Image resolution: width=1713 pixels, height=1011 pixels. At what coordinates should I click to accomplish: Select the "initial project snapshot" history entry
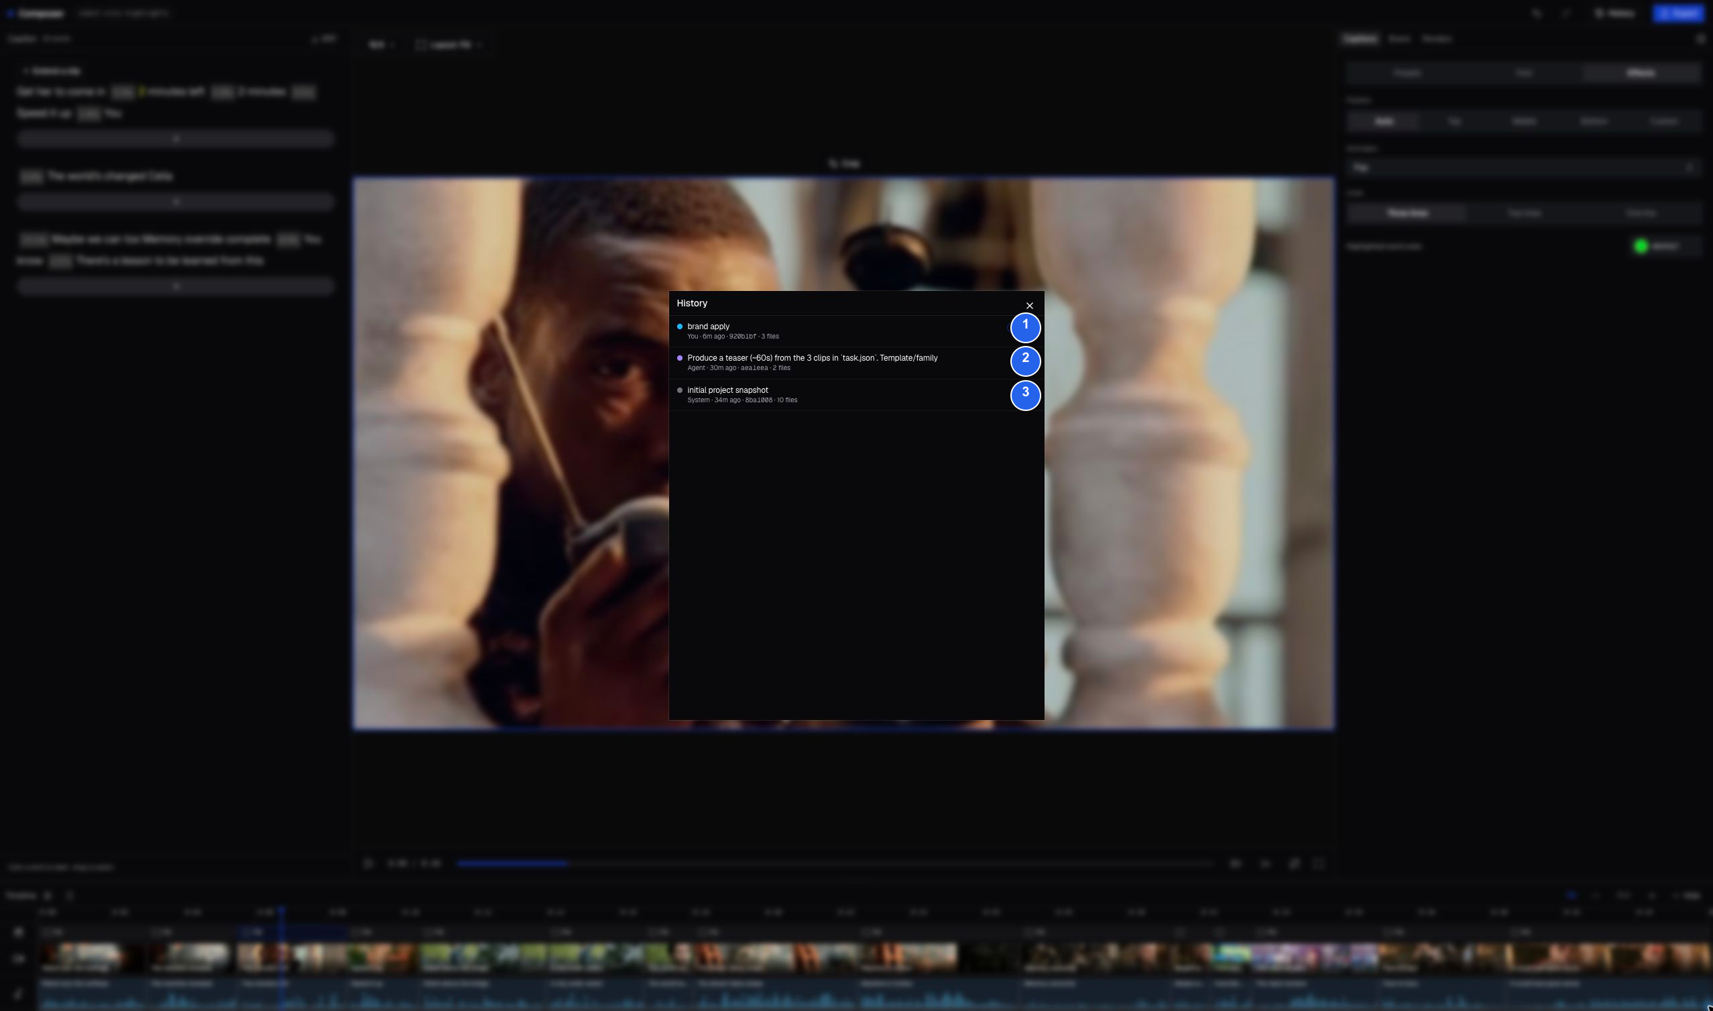tap(856, 394)
